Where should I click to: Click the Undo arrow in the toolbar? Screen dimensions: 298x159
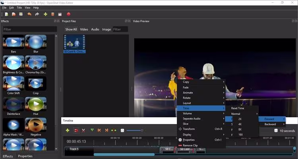coord(29,14)
